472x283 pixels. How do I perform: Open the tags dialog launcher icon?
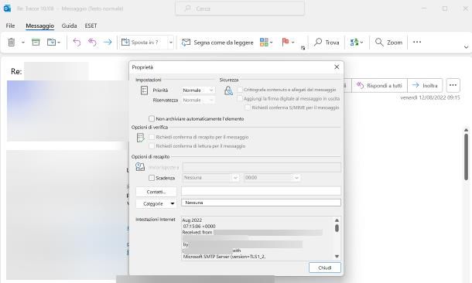point(303,48)
